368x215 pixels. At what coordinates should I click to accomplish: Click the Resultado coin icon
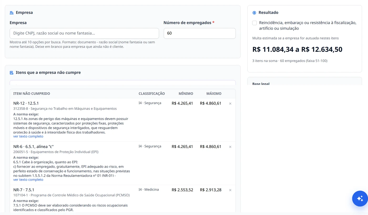point(254,13)
